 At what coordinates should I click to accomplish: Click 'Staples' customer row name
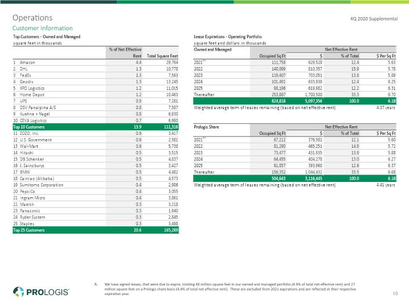(27, 224)
